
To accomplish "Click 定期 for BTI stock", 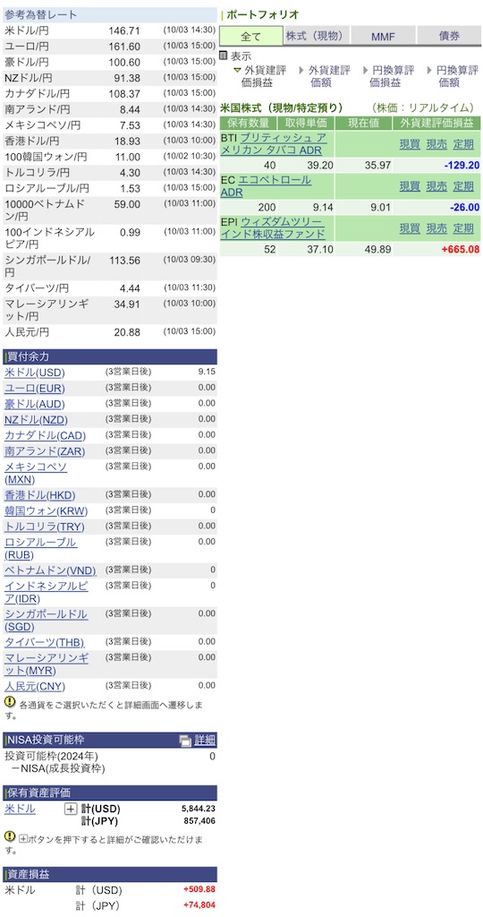I will pos(463,144).
